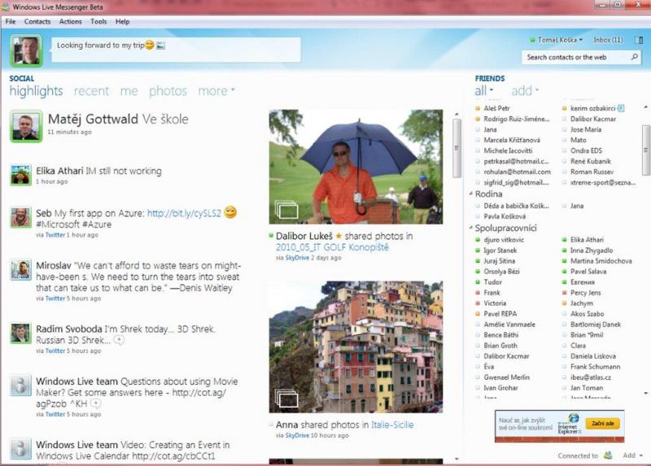Click the feed scroll down arrow
Image resolution: width=651 pixels, height=466 pixels.
[x=457, y=459]
